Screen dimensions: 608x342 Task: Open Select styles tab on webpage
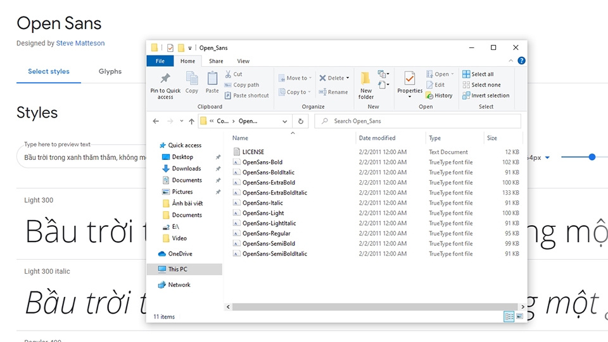click(x=49, y=71)
